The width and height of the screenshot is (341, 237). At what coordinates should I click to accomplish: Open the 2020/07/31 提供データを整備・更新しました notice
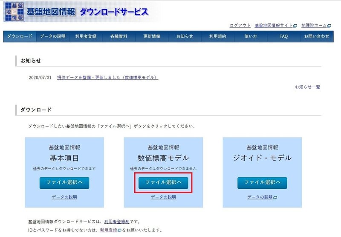[108, 77]
